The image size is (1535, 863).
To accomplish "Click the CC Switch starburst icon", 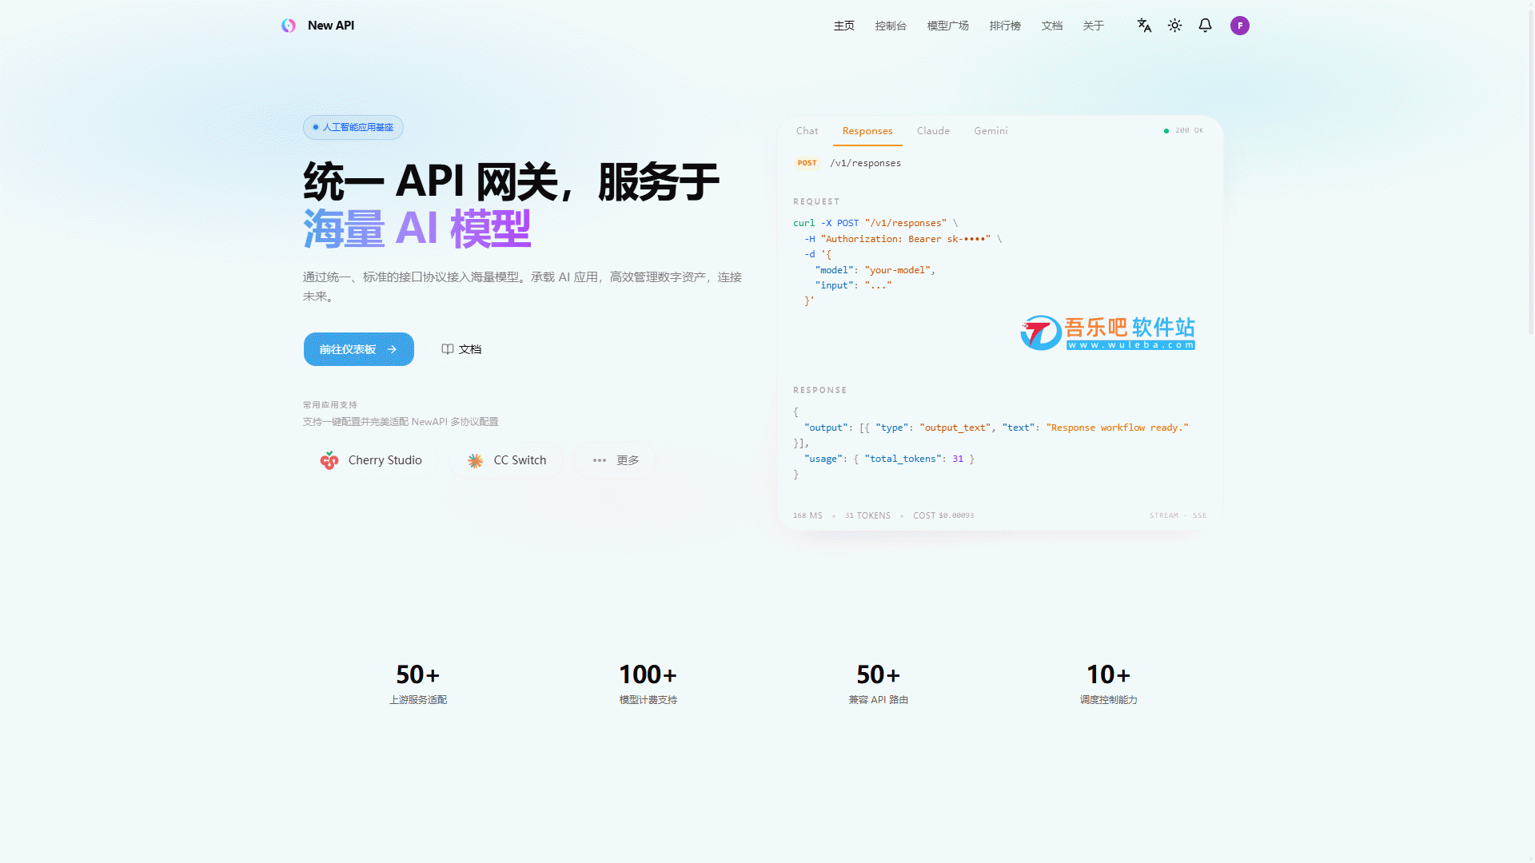I will point(476,460).
